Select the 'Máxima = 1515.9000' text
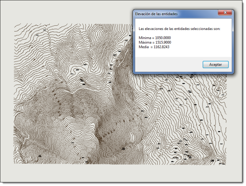The height and width of the screenshot is (186, 246). click(x=155, y=42)
